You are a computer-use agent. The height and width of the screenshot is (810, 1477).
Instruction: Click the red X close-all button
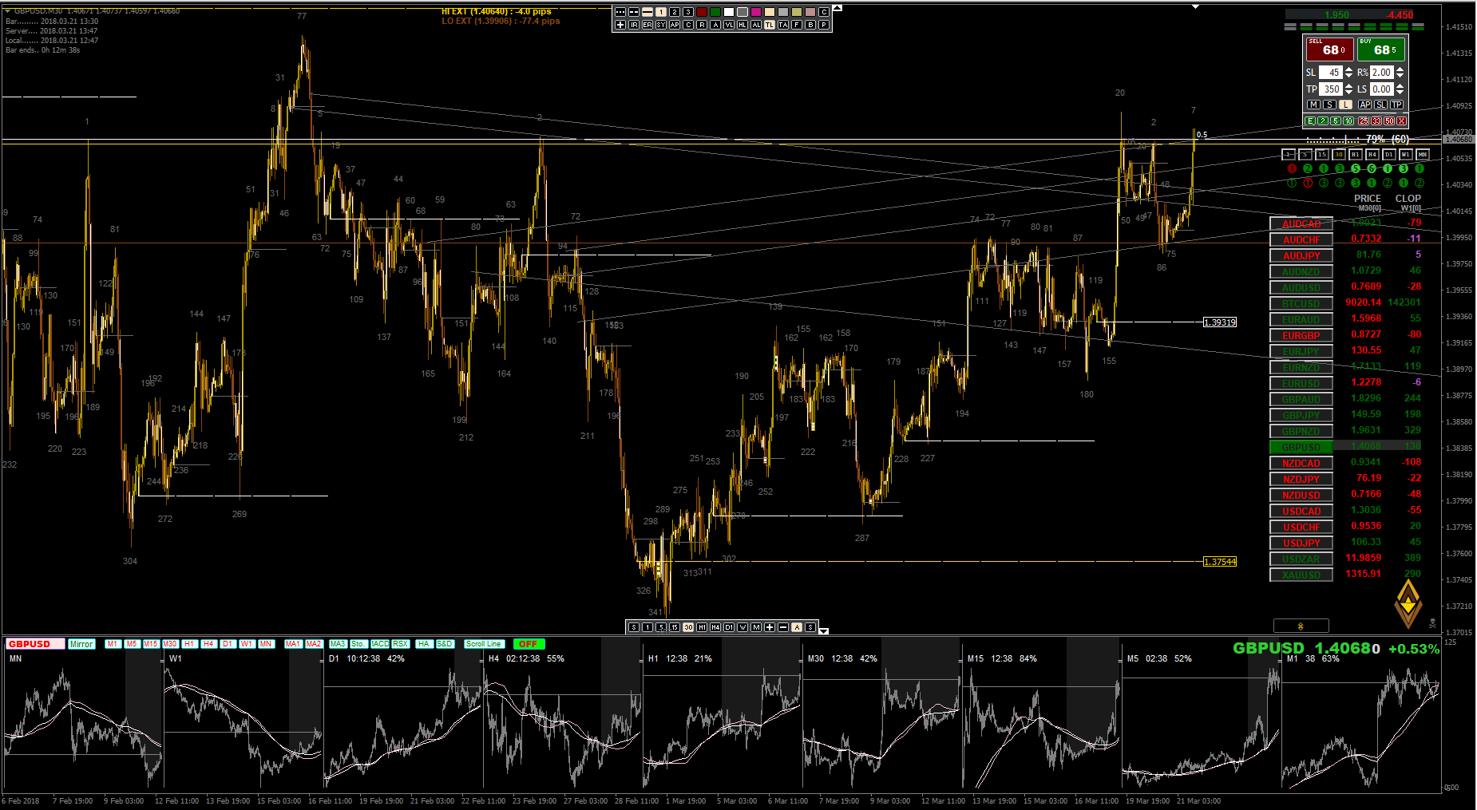coord(1402,121)
